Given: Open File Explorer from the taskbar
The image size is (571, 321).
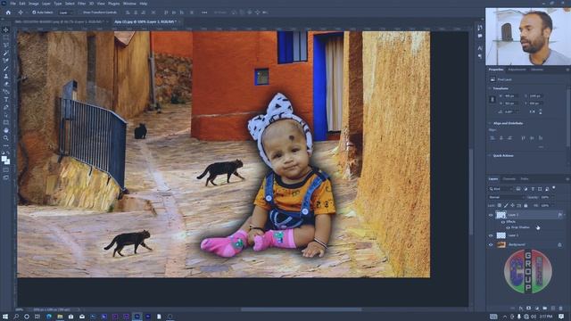Looking at the screenshot, I should point(60,317).
